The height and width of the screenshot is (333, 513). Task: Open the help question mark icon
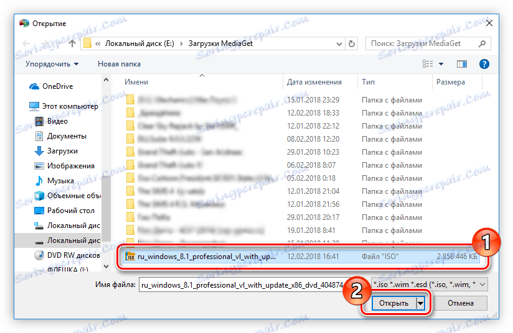[484, 64]
